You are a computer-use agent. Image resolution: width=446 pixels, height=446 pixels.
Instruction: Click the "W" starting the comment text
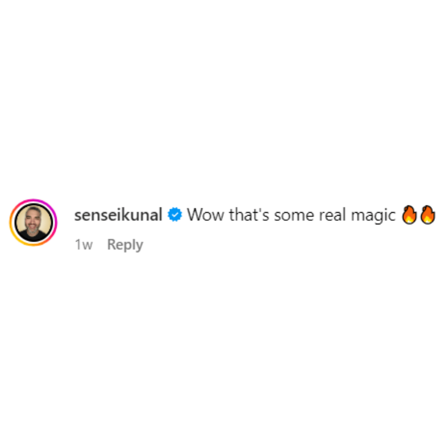coord(195,215)
